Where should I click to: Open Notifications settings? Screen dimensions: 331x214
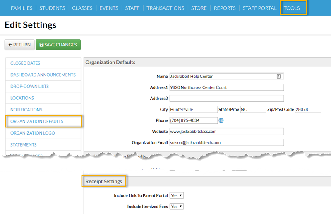(43, 110)
